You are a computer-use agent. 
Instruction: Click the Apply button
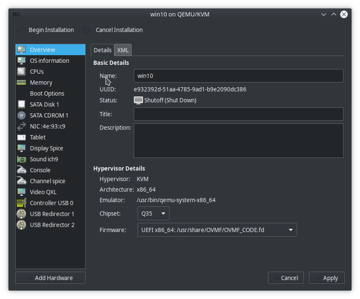click(327, 278)
